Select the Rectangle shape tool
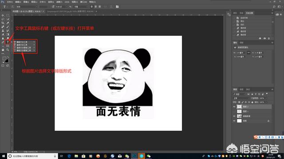 [x=8, y=46]
